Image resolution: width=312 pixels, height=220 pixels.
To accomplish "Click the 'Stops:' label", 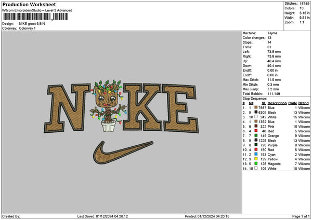I will tap(248, 43).
